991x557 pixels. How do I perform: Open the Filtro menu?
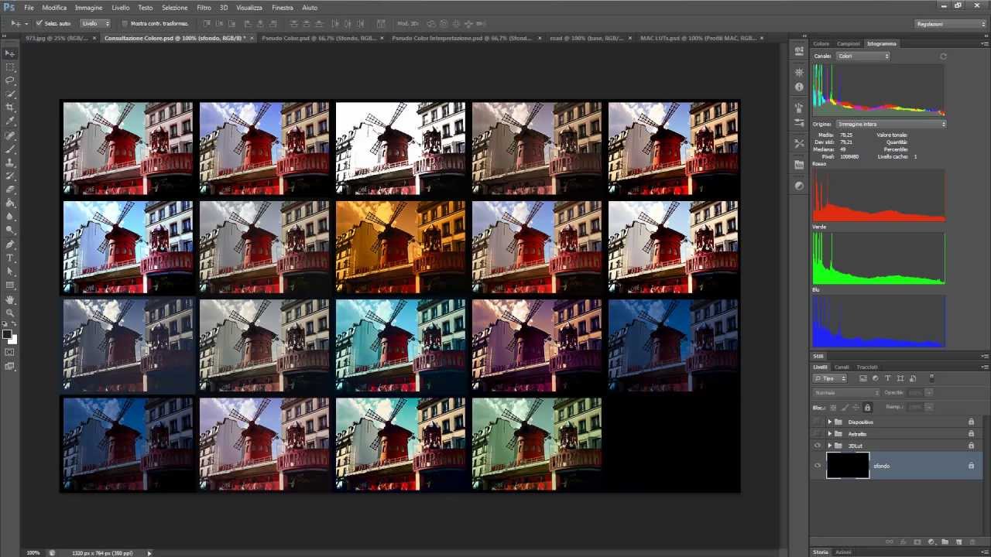tap(204, 8)
